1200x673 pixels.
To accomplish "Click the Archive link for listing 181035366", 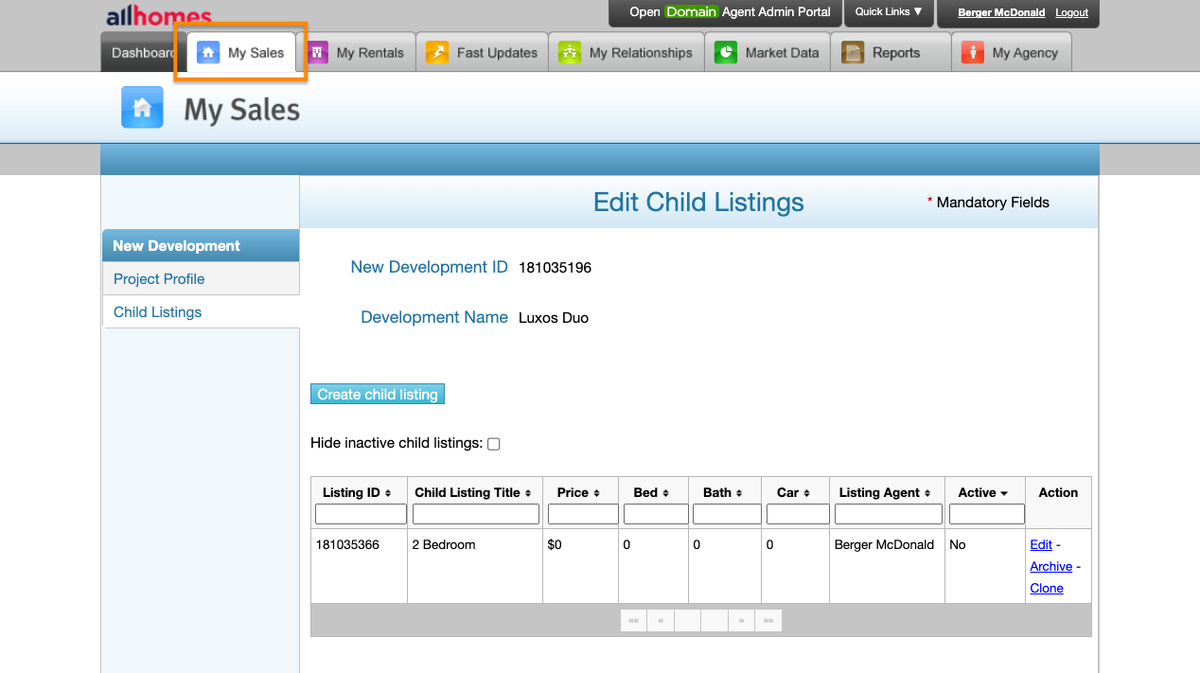I will (x=1050, y=567).
